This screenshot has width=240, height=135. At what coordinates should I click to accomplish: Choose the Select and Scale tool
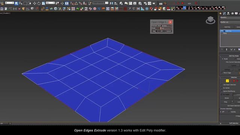pos(43,3)
